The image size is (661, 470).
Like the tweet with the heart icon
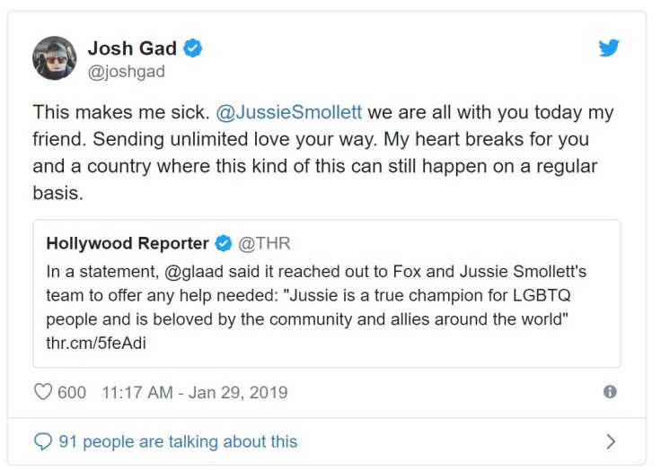[42, 392]
